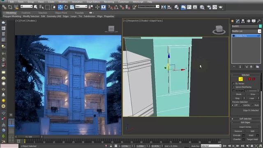Viewport: 263px width, 148px height.
Task: Open the Modifiers menu
Action: [x=63, y=2]
